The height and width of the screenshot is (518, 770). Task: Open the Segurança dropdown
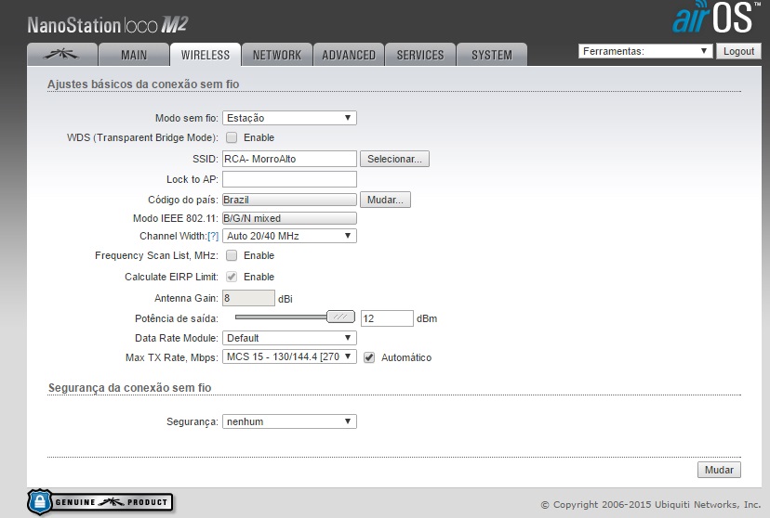point(289,421)
